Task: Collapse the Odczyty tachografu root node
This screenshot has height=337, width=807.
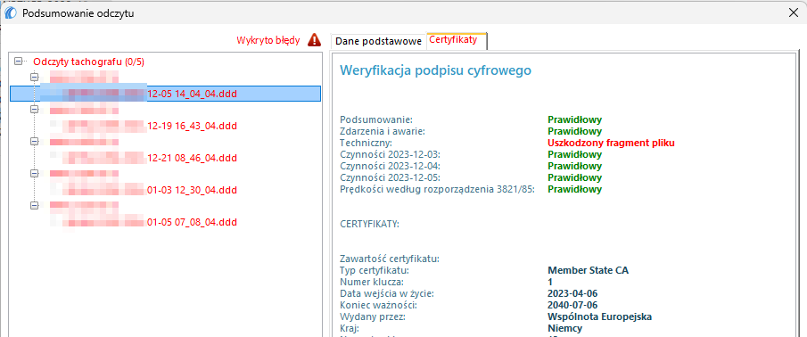Action: [19, 62]
